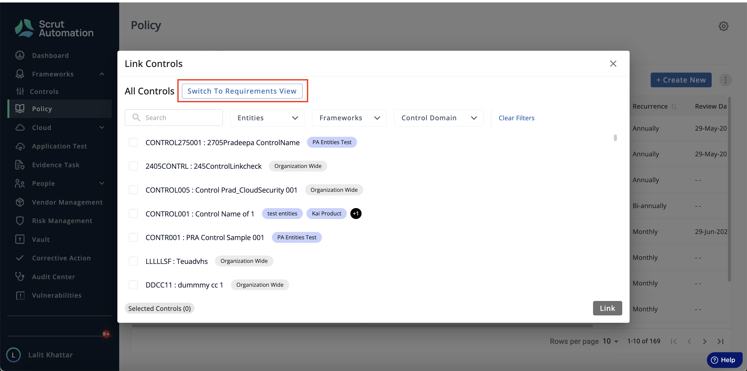The image size is (747, 371).
Task: Jump to last page of policies
Action: [x=720, y=341]
